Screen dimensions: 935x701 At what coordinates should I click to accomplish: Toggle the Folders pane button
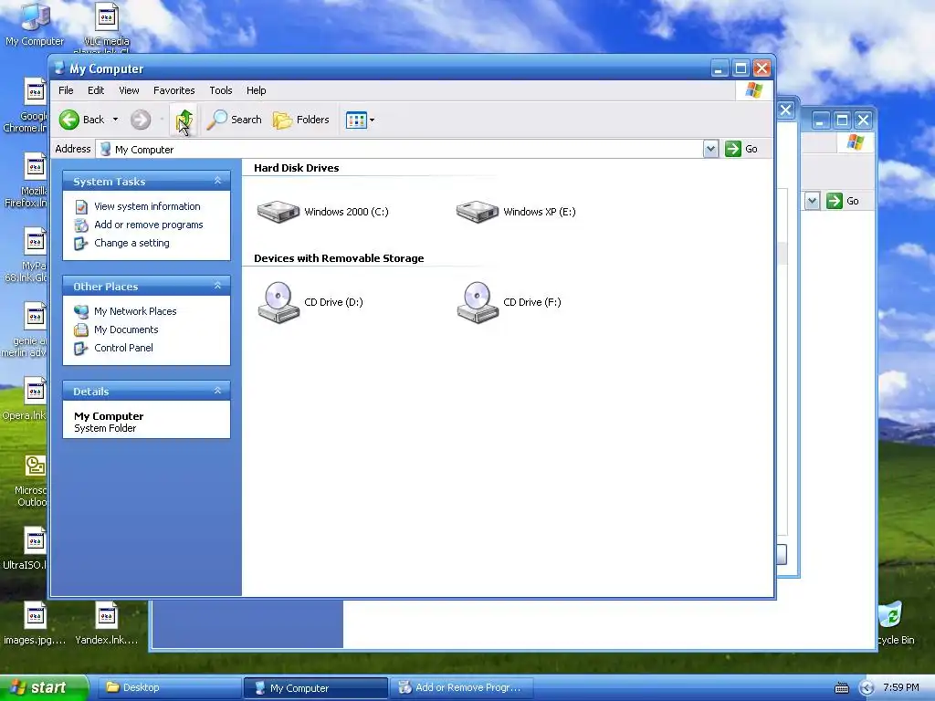301,120
